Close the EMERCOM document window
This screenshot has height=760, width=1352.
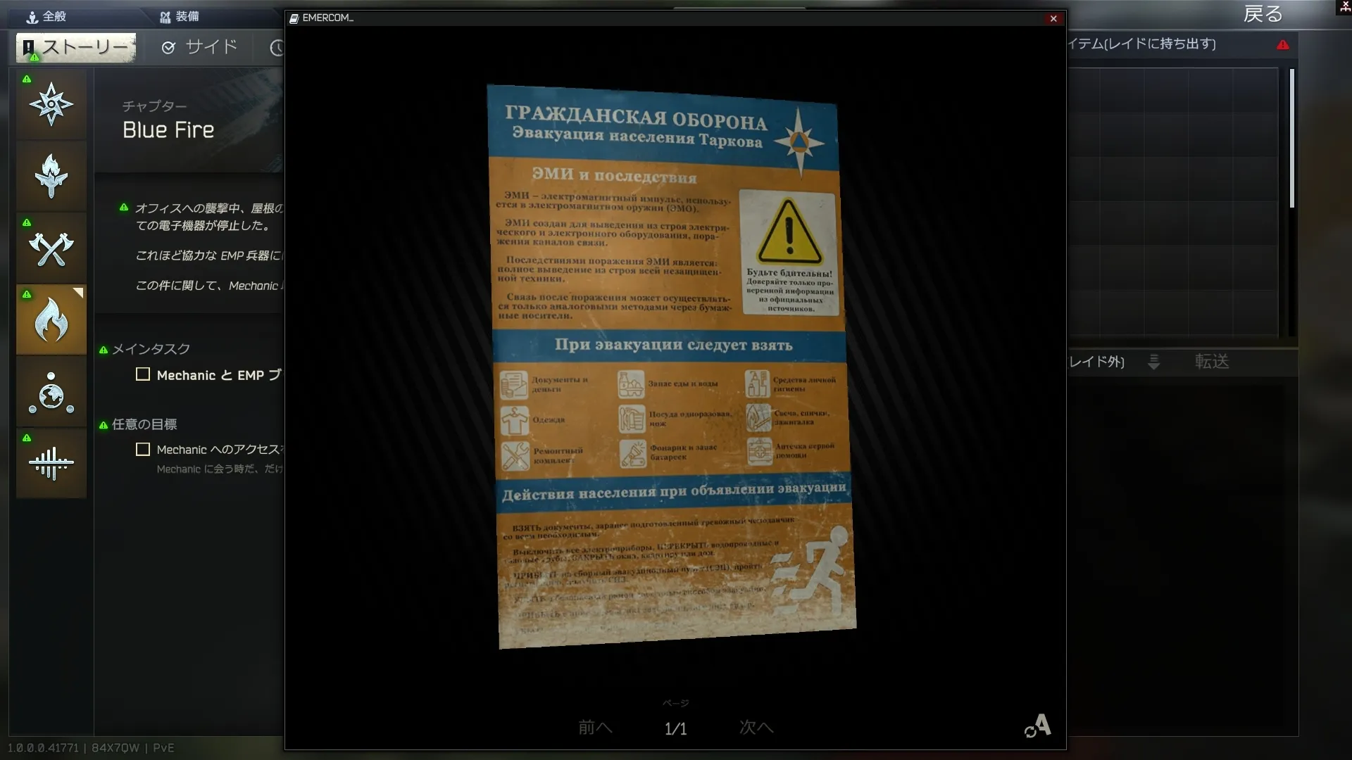point(1053,18)
